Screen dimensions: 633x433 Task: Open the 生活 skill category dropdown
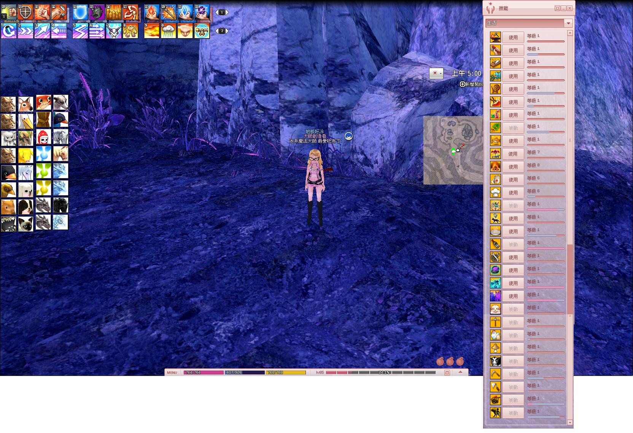(x=568, y=23)
